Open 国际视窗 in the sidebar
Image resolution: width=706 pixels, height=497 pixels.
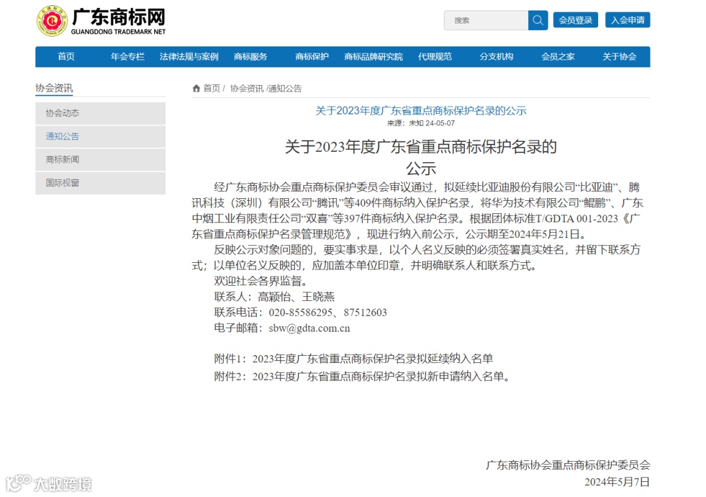[x=101, y=183]
